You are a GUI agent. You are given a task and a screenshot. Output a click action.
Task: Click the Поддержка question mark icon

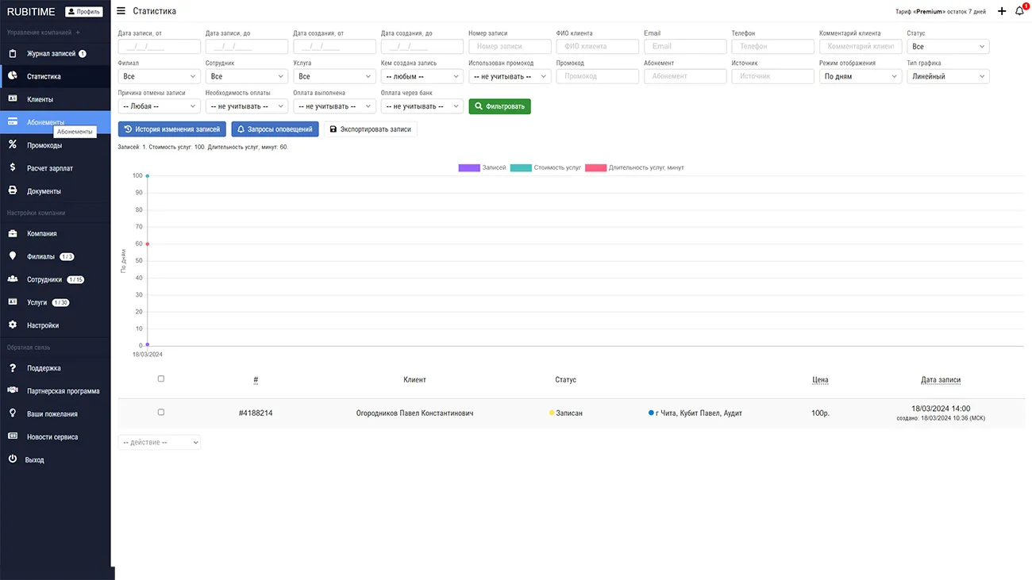[x=13, y=368]
